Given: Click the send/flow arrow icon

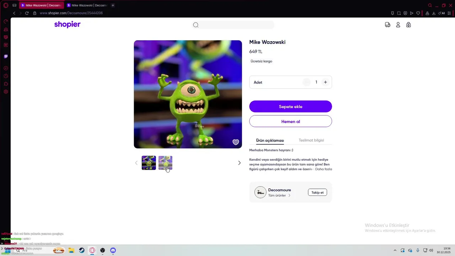Looking at the screenshot, I should [412, 13].
